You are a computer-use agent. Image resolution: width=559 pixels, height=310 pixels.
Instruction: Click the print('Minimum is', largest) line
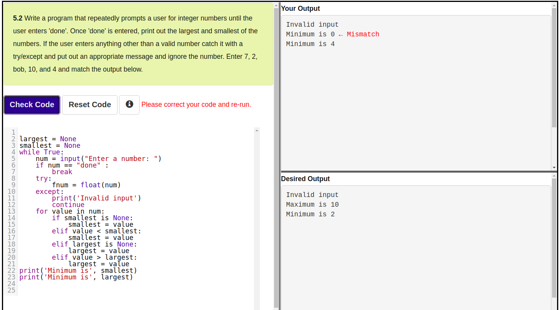(76, 277)
